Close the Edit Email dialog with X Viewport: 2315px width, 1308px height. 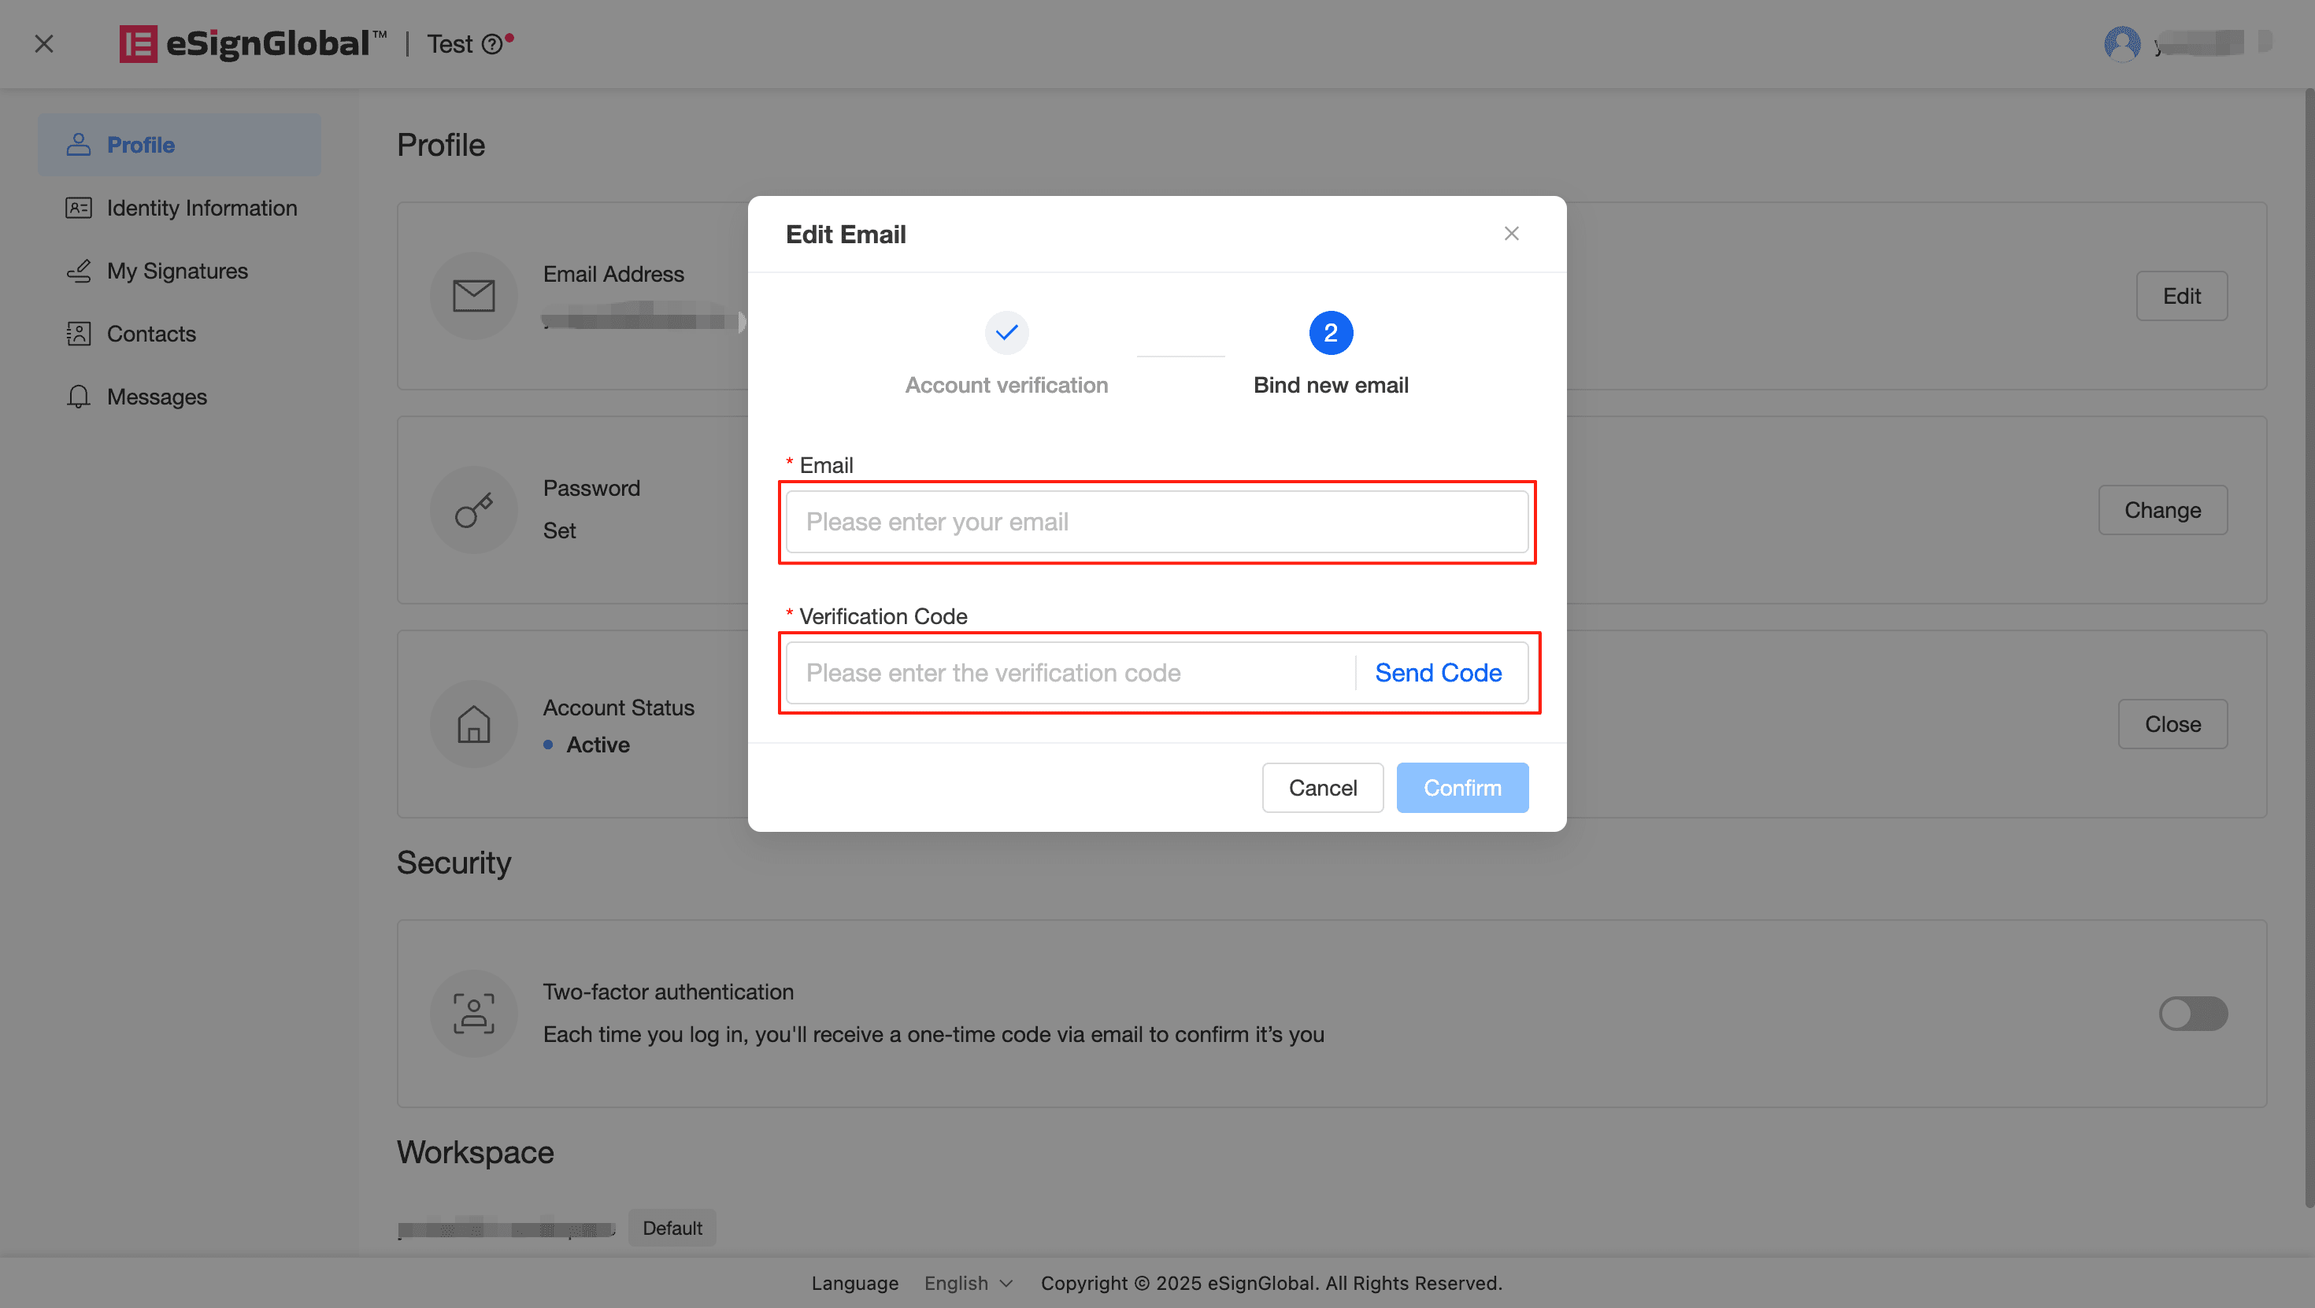pos(1511,234)
